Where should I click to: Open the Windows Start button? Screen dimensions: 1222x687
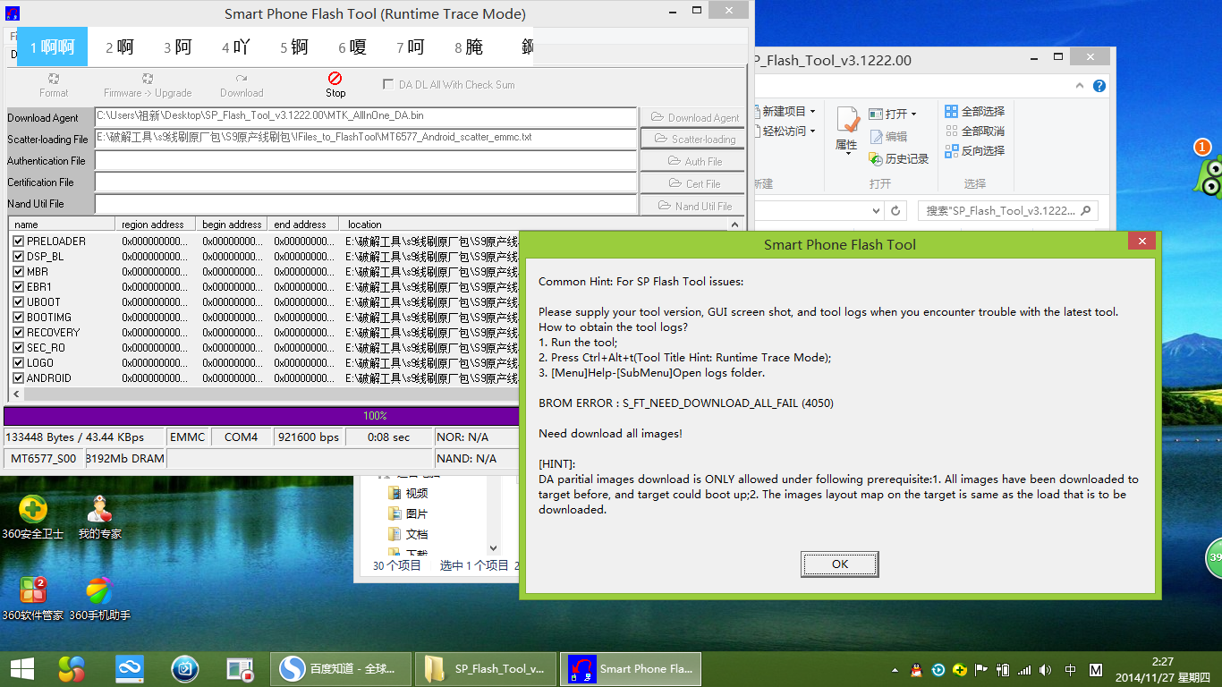(x=21, y=668)
